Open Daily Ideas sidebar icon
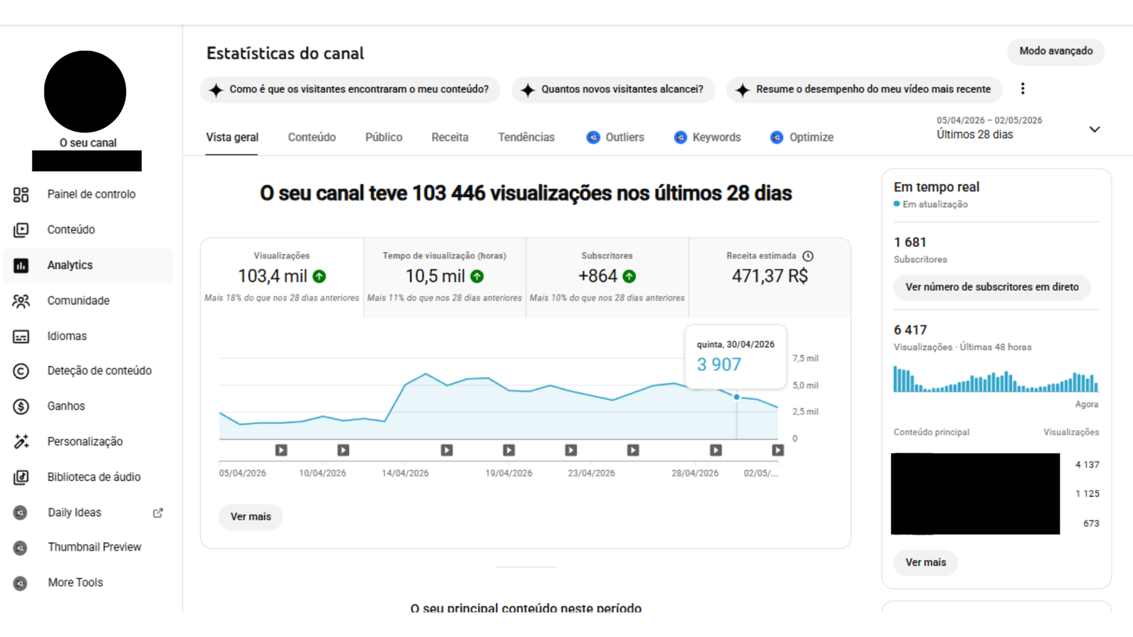This screenshot has height=637, width=1133. [21, 512]
